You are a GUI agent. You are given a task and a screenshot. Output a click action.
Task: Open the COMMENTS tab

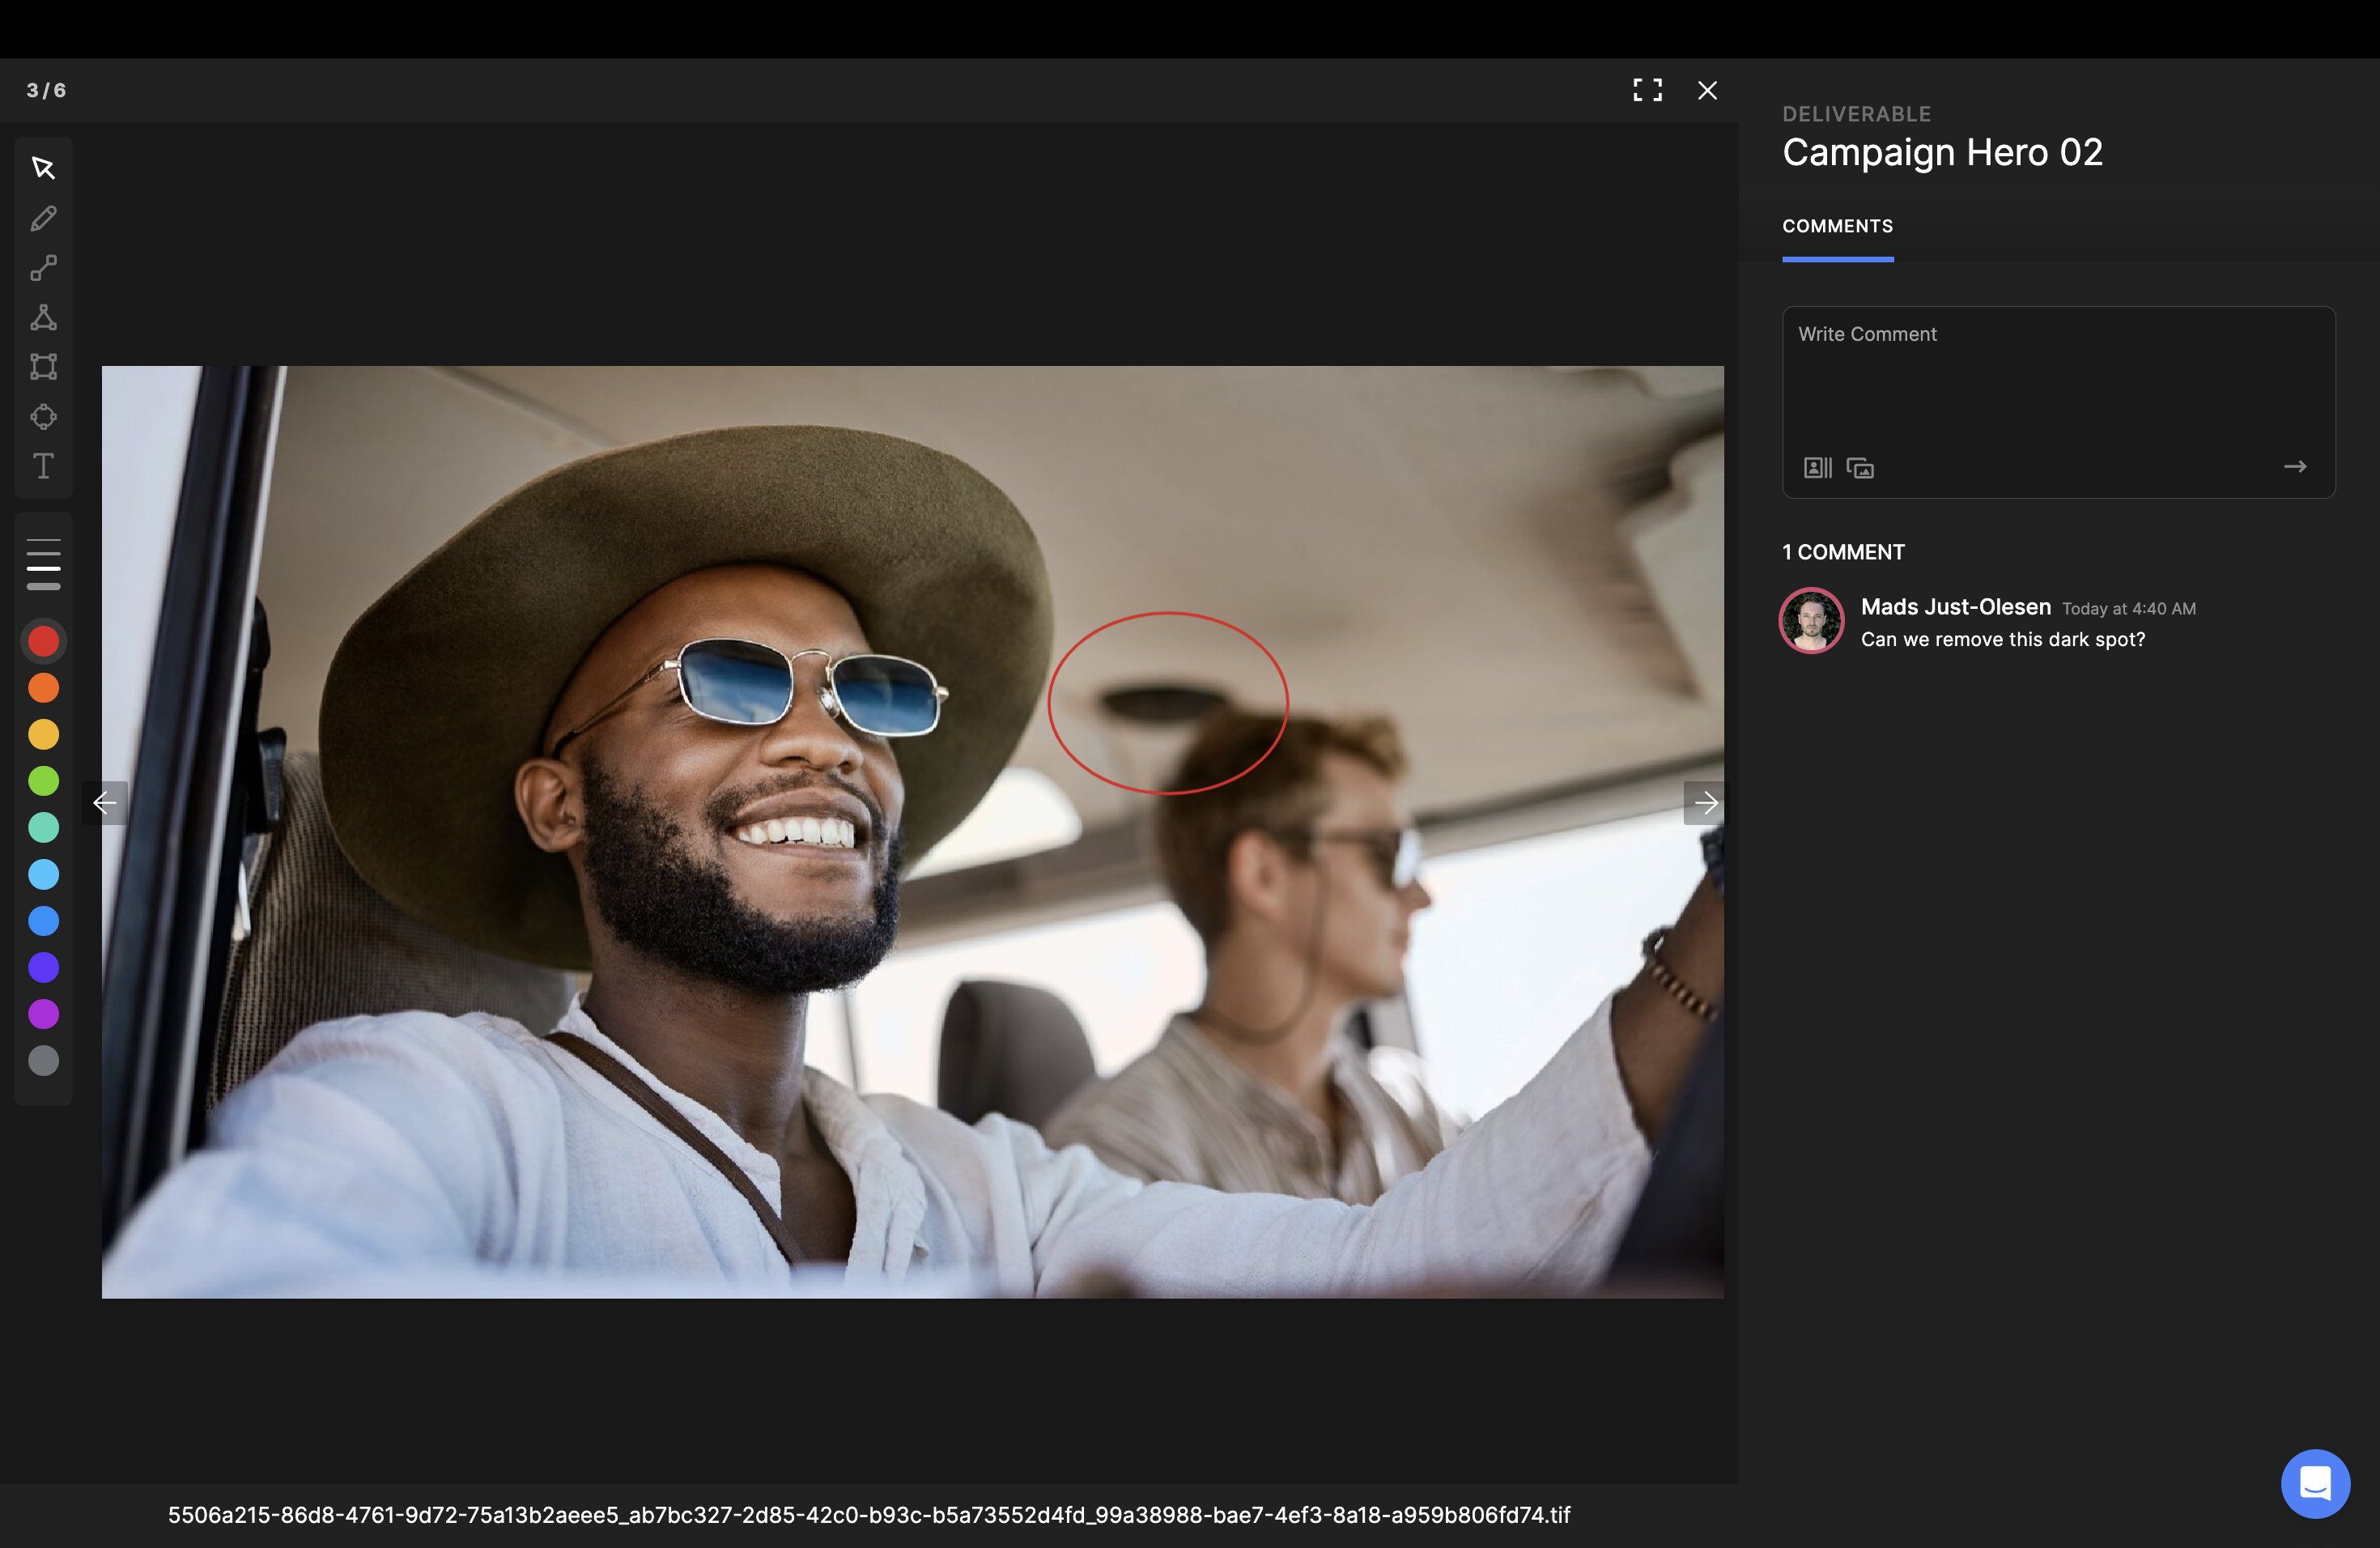coord(1837,226)
